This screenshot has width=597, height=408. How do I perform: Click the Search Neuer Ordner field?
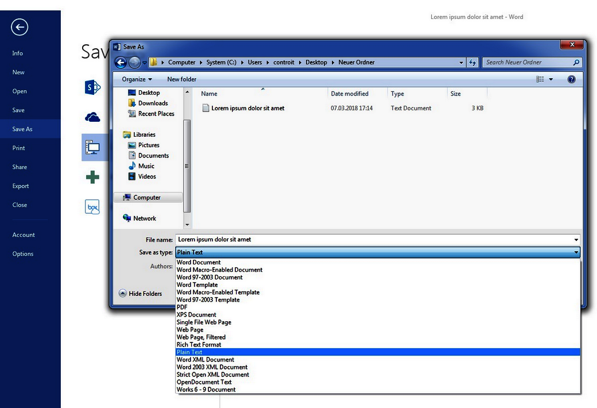[527, 63]
